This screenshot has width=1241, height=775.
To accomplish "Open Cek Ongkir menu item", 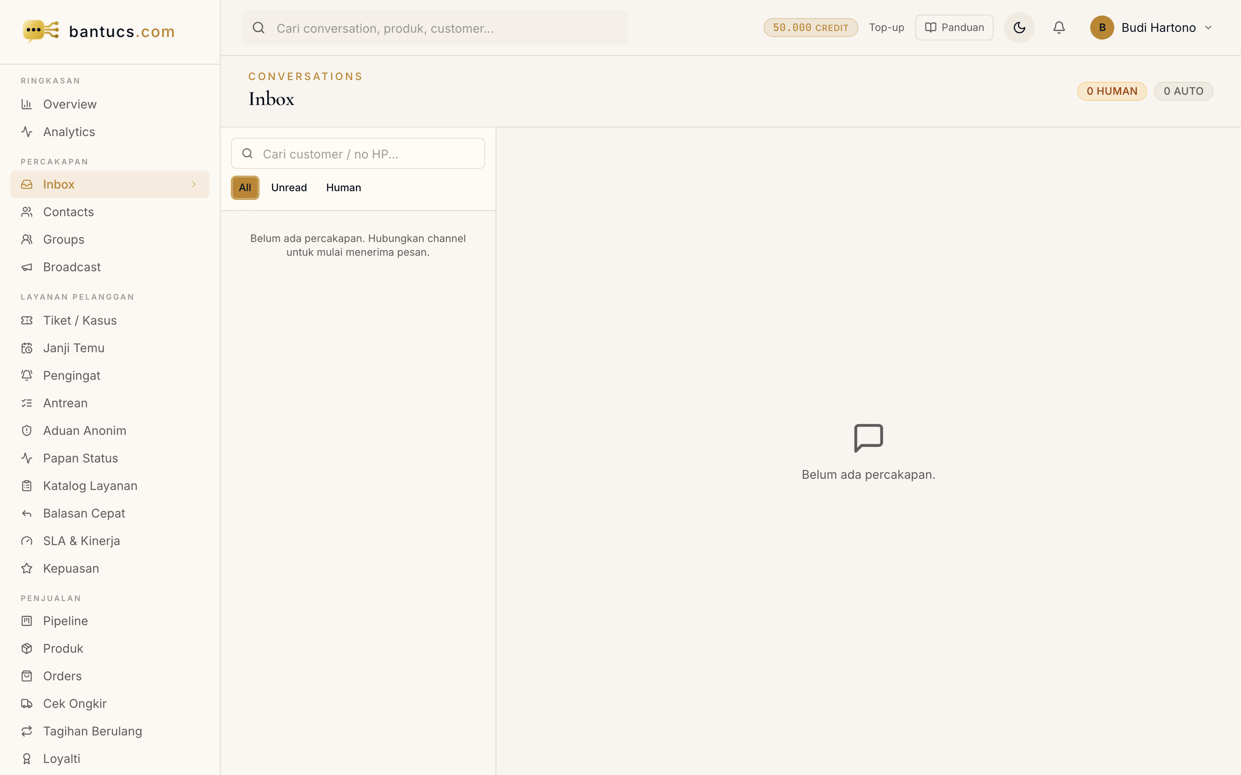I will 110,704.
